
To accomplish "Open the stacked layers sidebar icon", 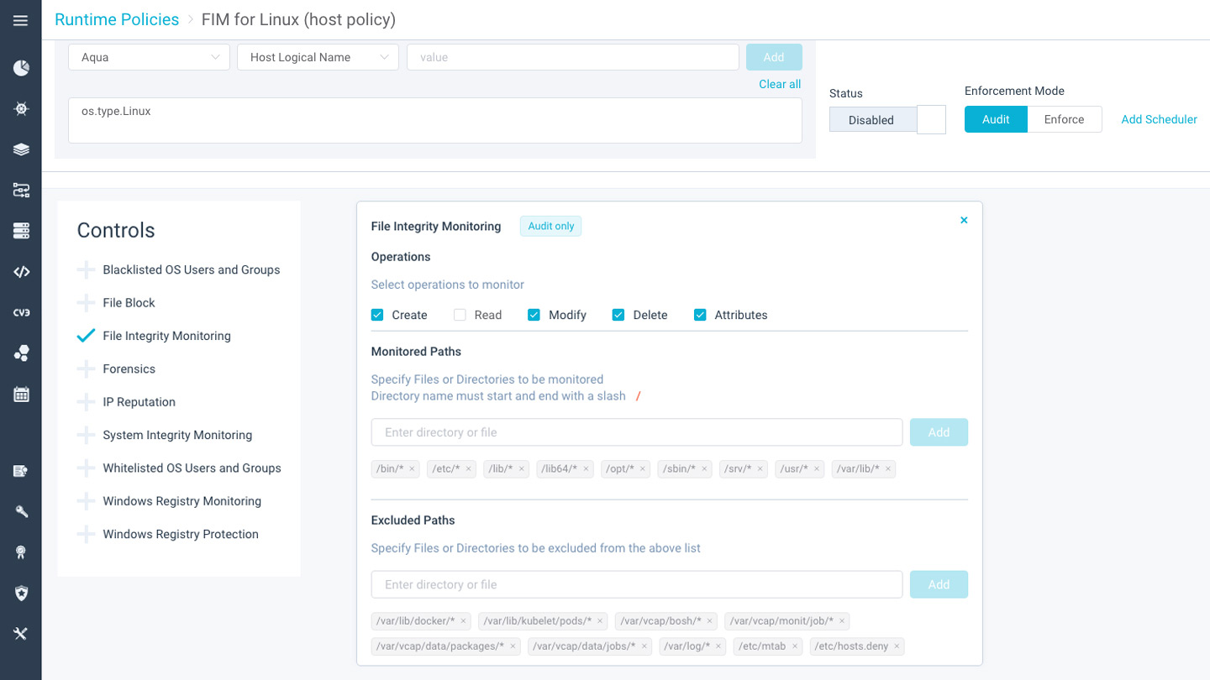I will point(21,149).
